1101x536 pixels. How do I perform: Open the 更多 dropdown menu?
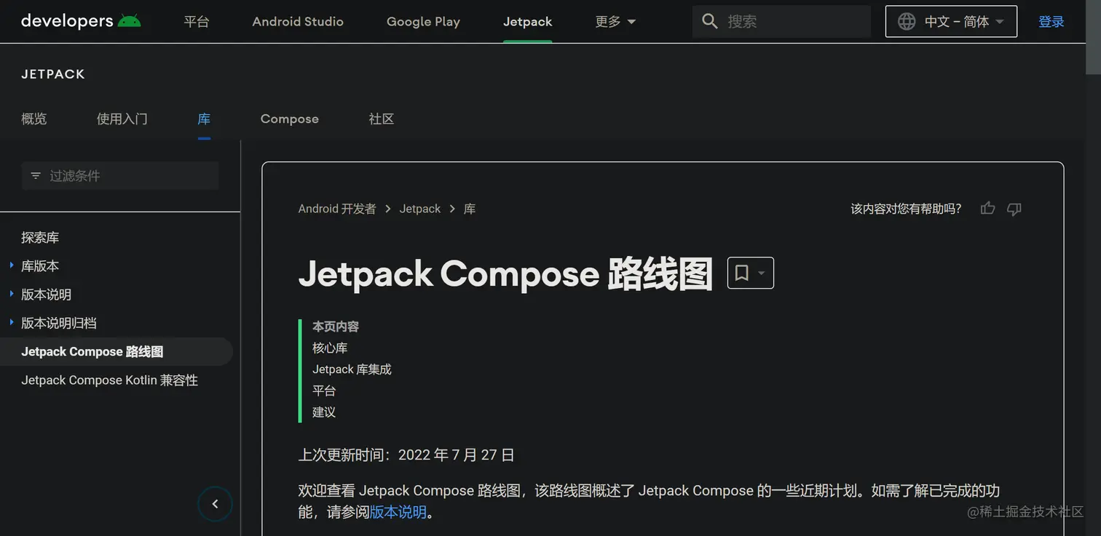tap(615, 22)
